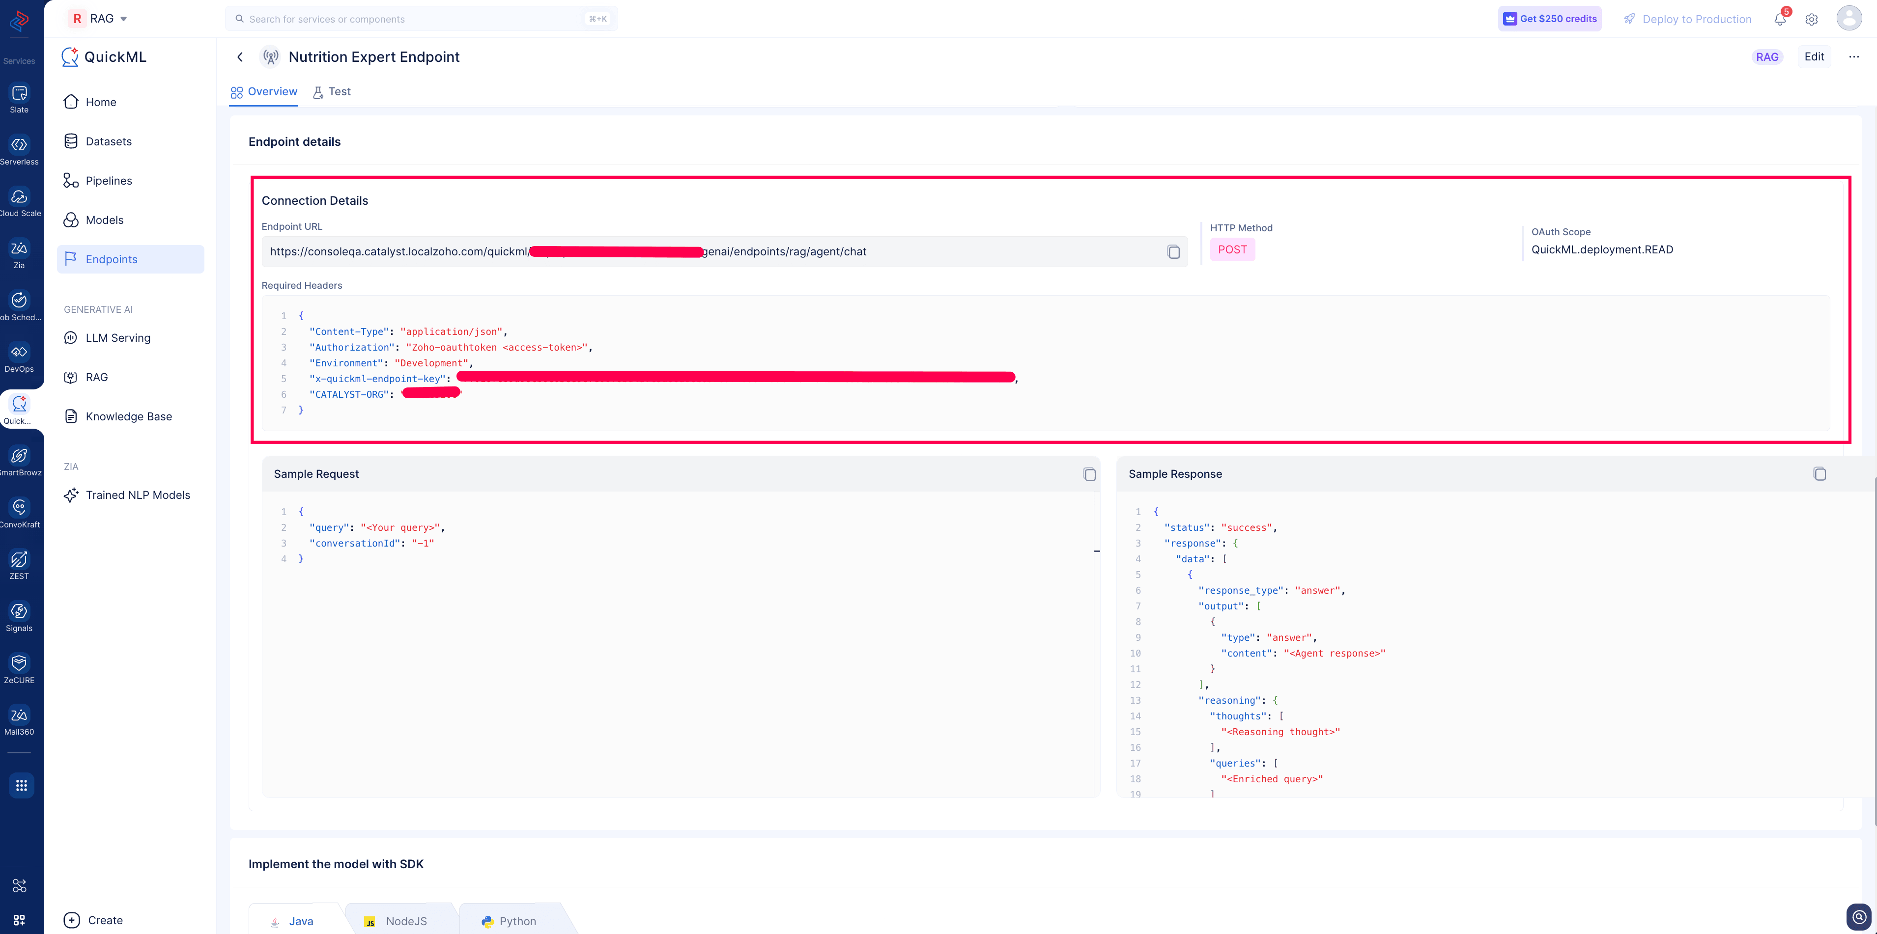The image size is (1877, 934).
Task: Open the Cloud Scale service
Action: (x=20, y=202)
